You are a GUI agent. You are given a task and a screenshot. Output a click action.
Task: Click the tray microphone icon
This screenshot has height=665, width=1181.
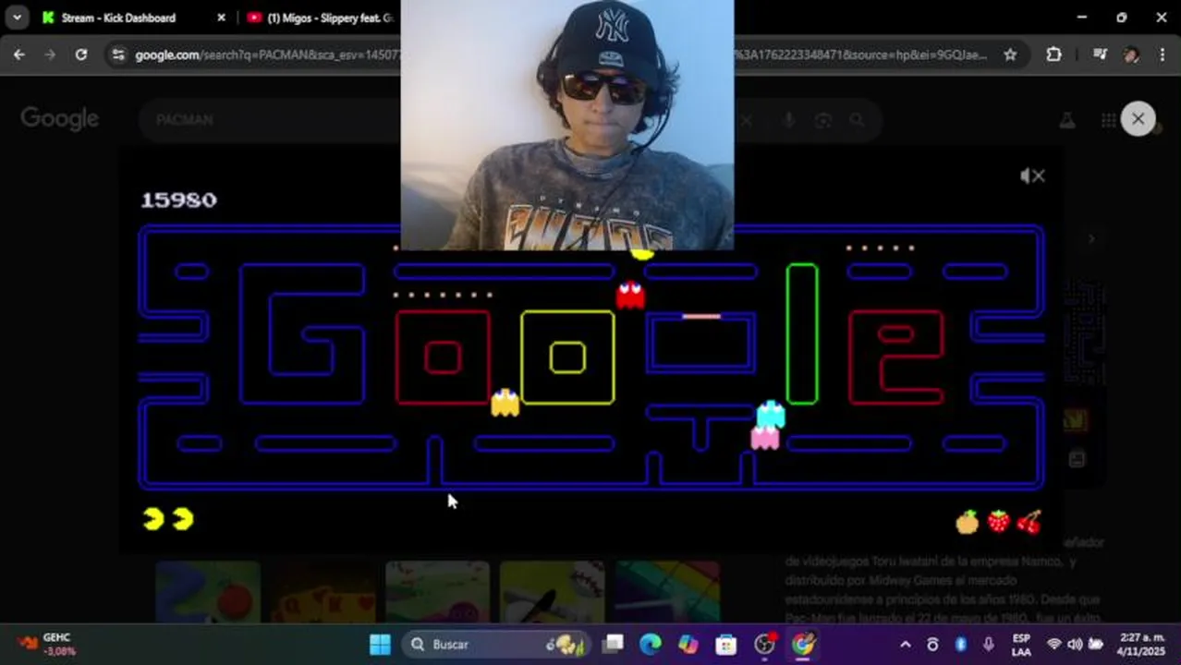point(989,644)
